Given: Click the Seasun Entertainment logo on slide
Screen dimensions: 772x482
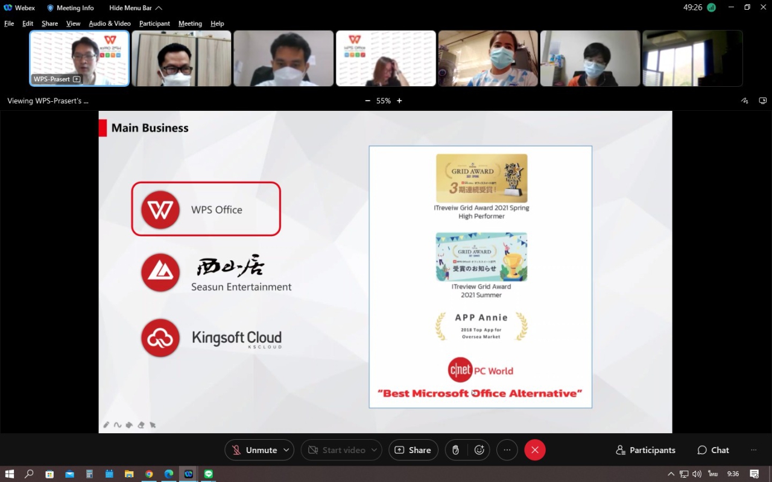Looking at the screenshot, I should point(160,272).
